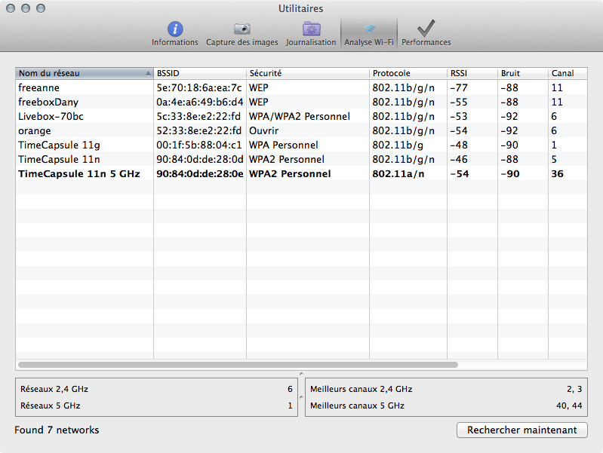Sort the list by Sécurité column
Viewport: 603px width, 453px height.
coord(307,73)
